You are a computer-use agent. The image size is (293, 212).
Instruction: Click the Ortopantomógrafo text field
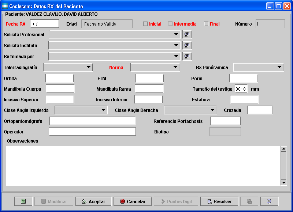[92, 121]
